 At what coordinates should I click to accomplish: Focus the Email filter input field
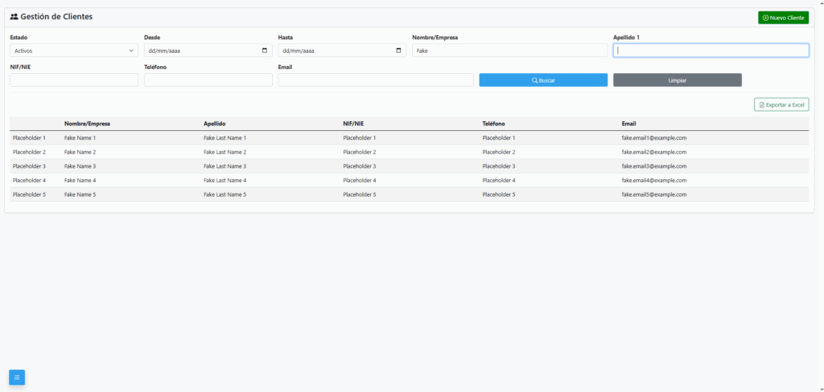pos(375,80)
